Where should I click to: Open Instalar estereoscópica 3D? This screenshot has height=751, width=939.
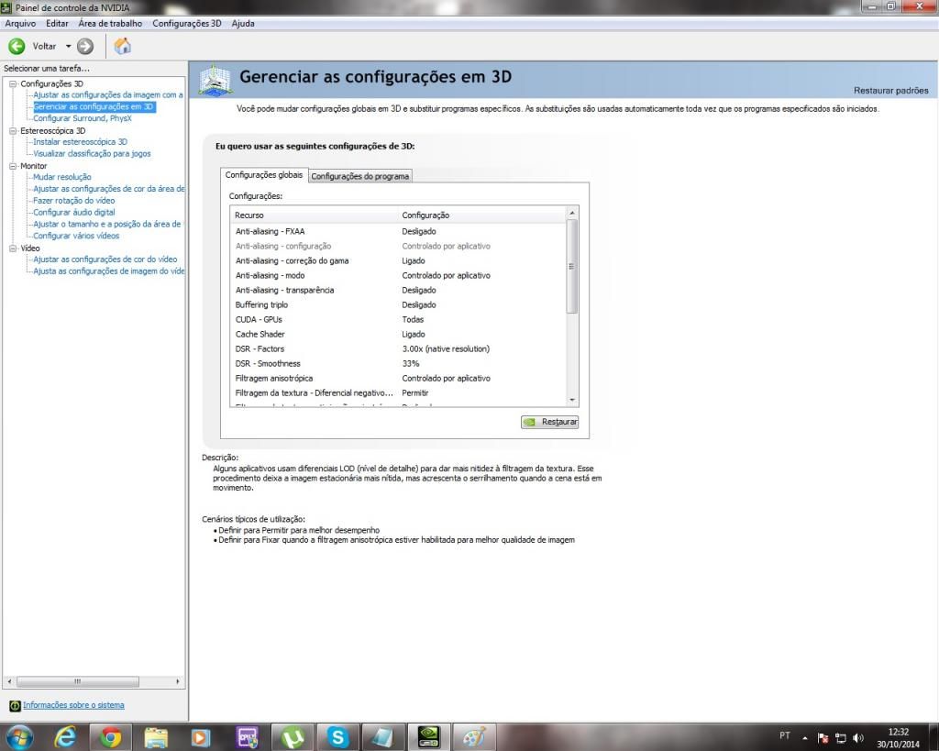coord(80,142)
